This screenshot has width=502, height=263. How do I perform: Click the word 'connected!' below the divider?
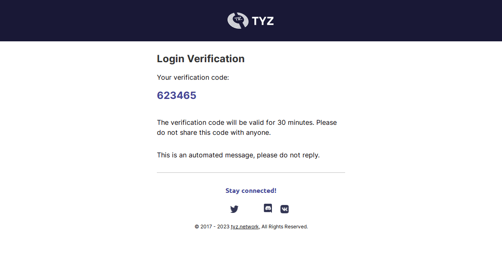pos(259,190)
